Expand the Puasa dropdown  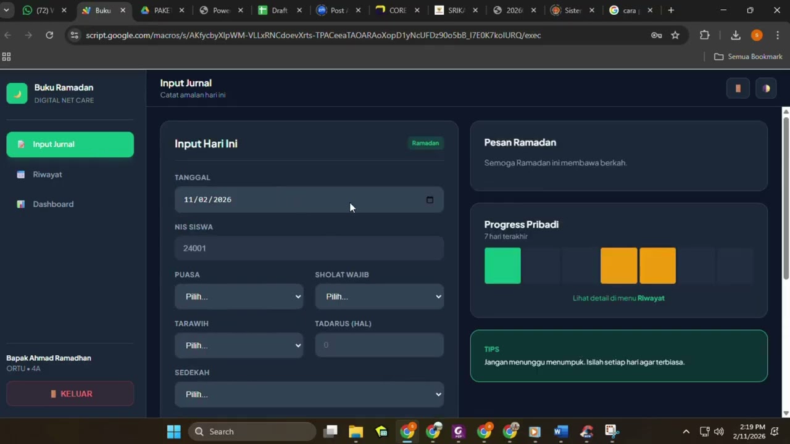point(239,297)
